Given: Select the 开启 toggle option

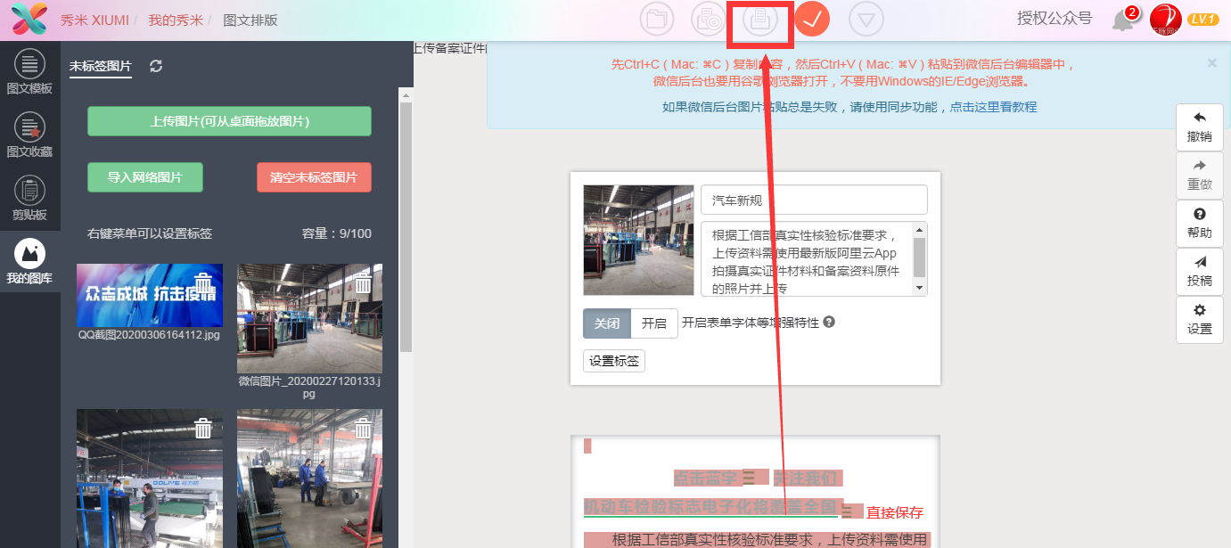Looking at the screenshot, I should [x=654, y=323].
